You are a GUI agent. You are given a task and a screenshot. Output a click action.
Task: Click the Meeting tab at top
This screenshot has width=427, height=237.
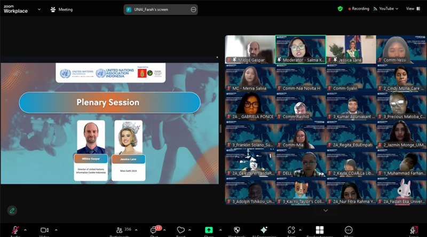61,10
